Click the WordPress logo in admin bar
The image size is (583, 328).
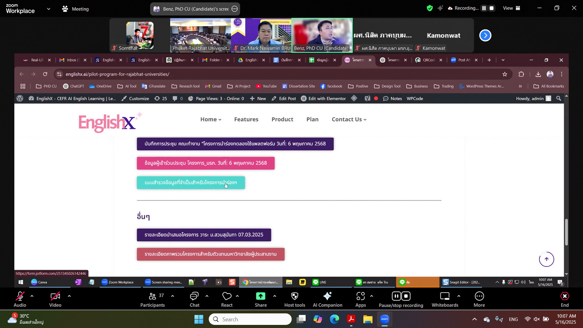click(20, 98)
